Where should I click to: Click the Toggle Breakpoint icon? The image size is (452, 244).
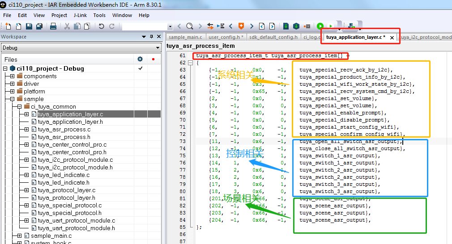[307, 26]
